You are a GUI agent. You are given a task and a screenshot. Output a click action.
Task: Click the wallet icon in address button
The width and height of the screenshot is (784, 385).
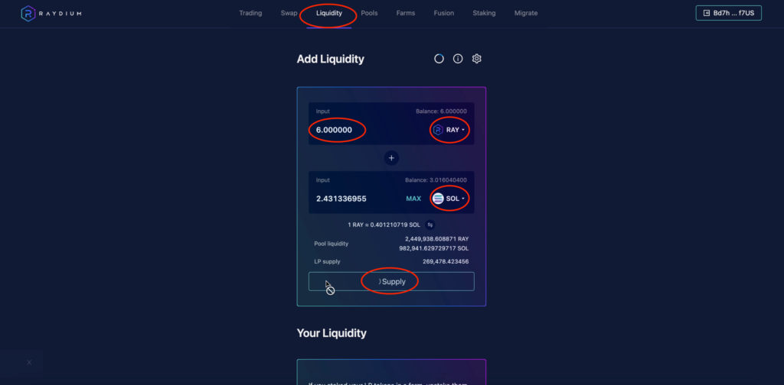click(706, 13)
